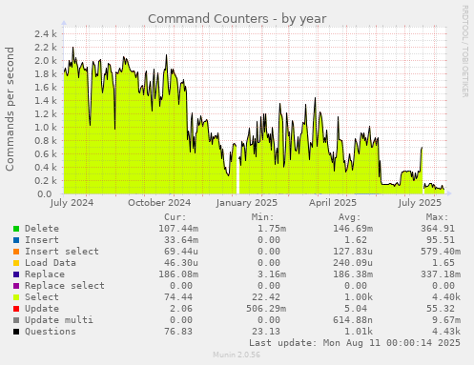Click the Update legend label
Image resolution: width=474 pixels, height=365 pixels.
tap(42, 309)
